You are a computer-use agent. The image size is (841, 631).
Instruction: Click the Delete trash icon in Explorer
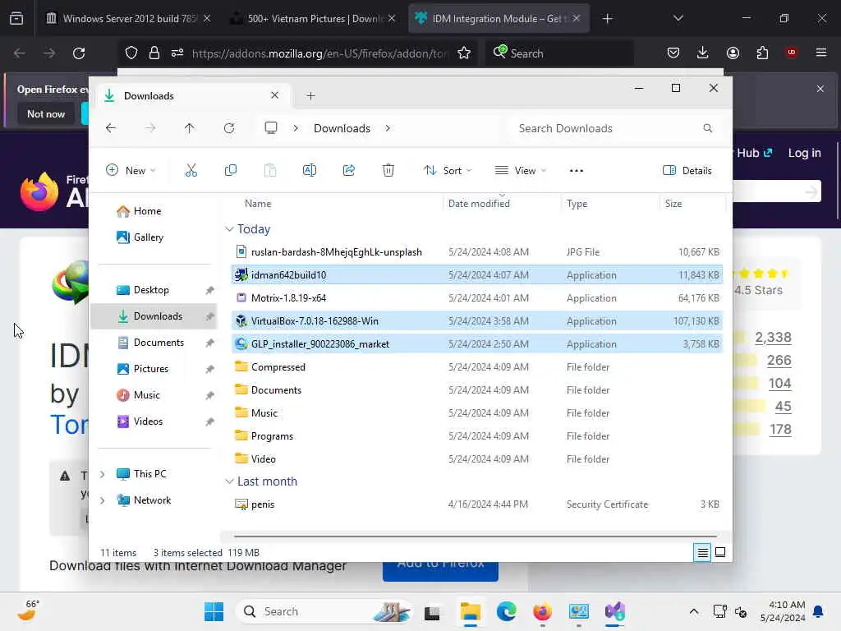(x=388, y=171)
